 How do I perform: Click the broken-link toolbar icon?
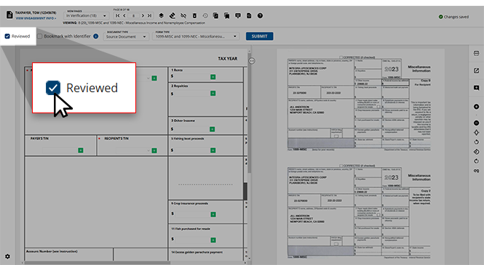pyautogui.click(x=183, y=16)
